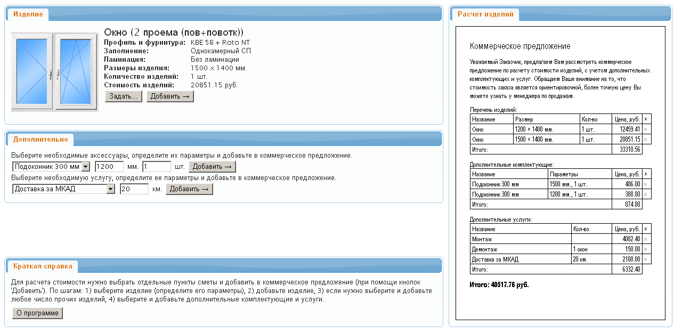Open the О программе dialog
Viewport: 674px width, 334px height.
[37, 313]
